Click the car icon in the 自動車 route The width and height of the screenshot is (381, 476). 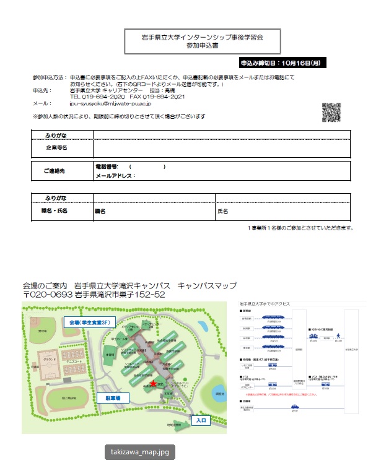(x=295, y=407)
